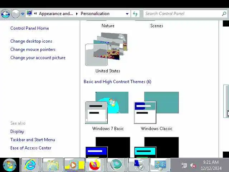The width and height of the screenshot is (229, 172).
Task: Open Windows Media Player taskbar icon
Action: point(74,165)
